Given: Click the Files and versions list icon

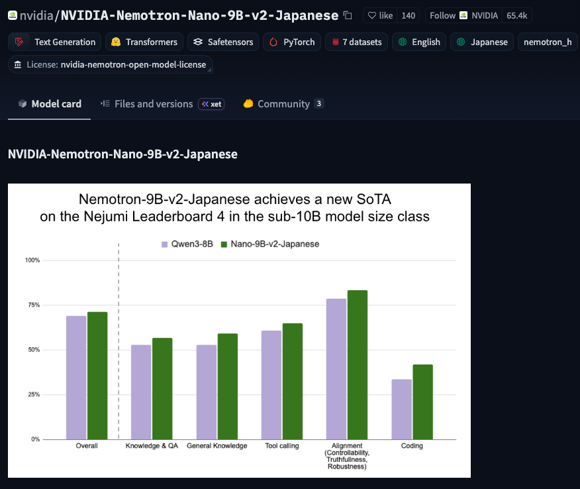Looking at the screenshot, I should pyautogui.click(x=105, y=103).
